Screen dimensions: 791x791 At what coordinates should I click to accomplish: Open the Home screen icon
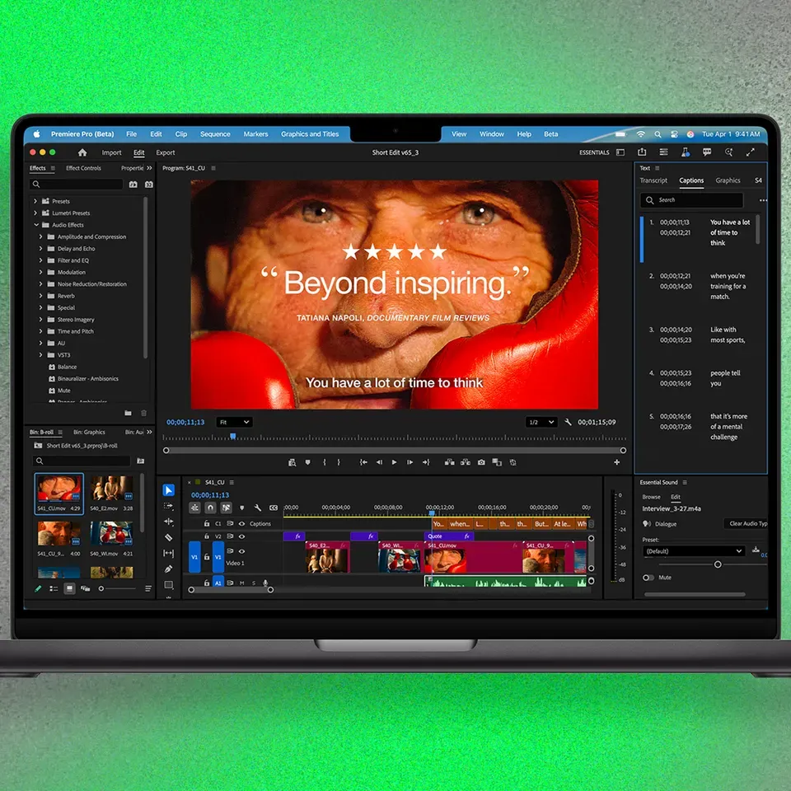pos(82,152)
